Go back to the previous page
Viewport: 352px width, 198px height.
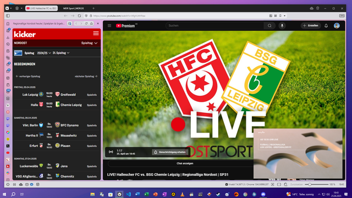(x=65, y=16)
